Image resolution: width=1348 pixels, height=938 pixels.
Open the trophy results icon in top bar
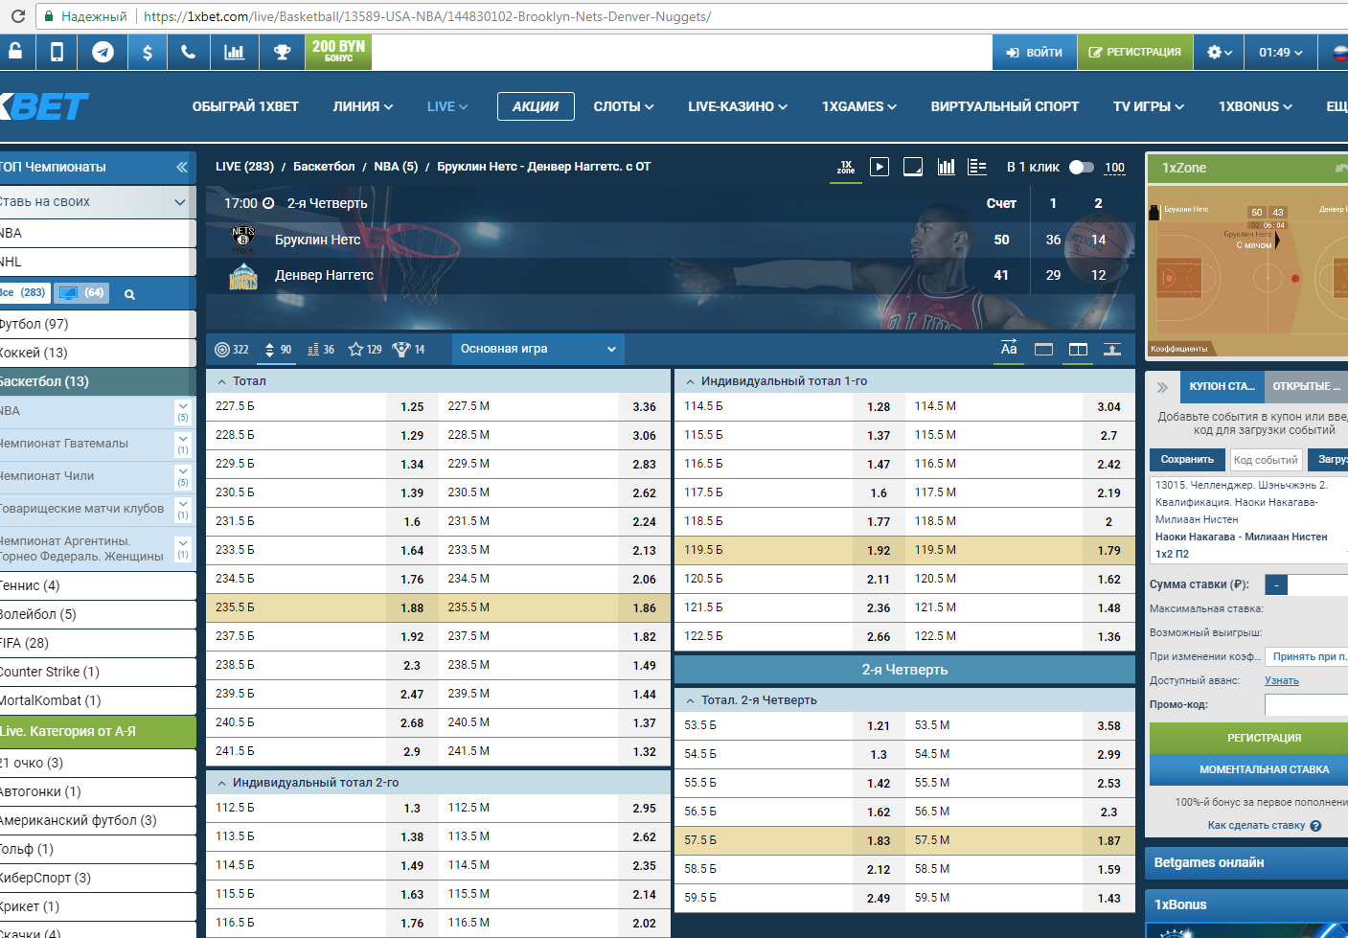(x=282, y=53)
